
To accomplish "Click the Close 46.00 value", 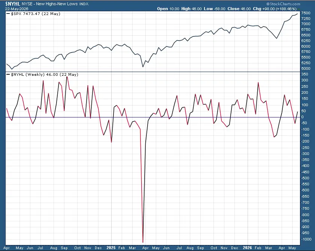I will 239,9.
